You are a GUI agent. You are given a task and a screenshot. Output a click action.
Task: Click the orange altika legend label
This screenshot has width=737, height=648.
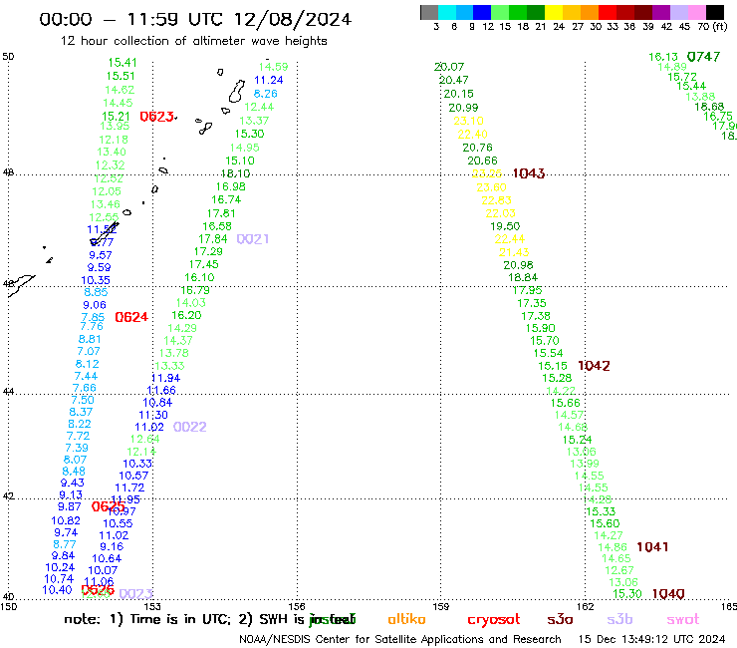pos(406,619)
